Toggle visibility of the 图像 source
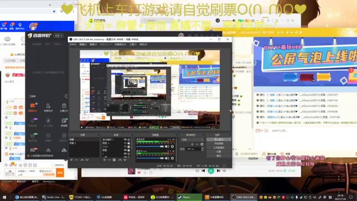The image size is (357, 201). point(125,150)
